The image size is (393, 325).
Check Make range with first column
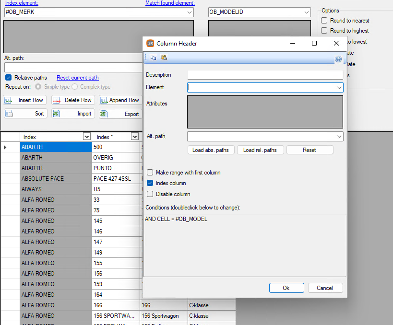[150, 173]
